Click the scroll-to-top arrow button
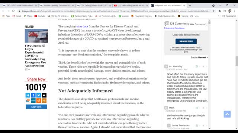 click(x=227, y=114)
